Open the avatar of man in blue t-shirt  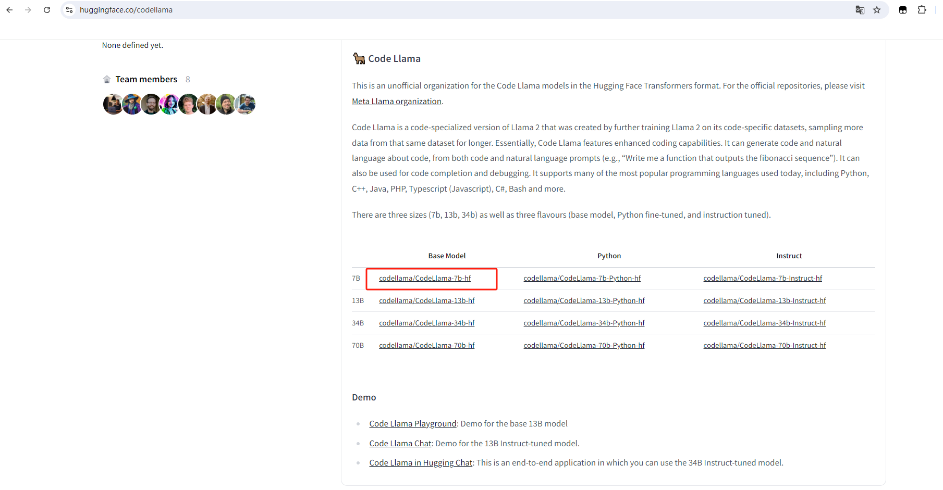(245, 104)
